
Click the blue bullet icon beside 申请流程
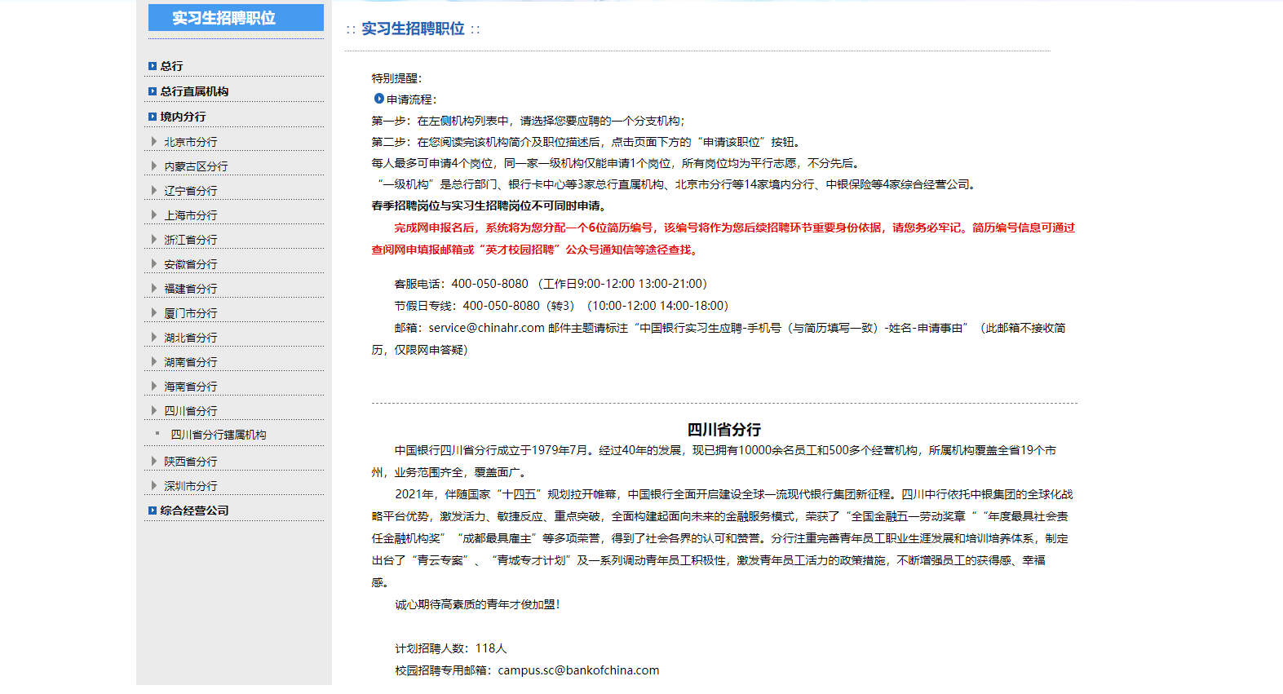click(379, 99)
